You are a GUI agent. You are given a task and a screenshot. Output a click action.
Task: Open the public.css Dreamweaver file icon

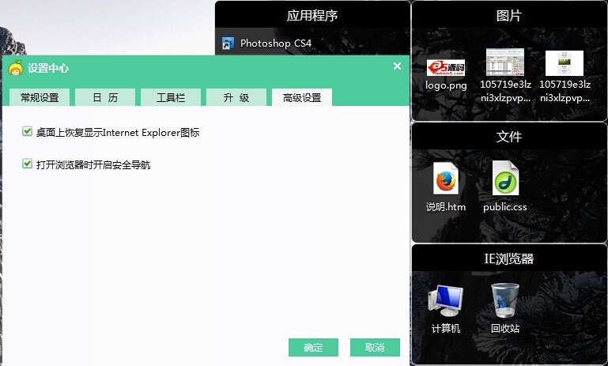pyautogui.click(x=505, y=178)
